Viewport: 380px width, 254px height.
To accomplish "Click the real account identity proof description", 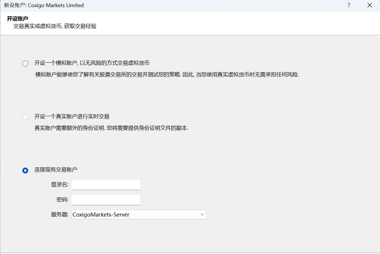I will click(111, 128).
